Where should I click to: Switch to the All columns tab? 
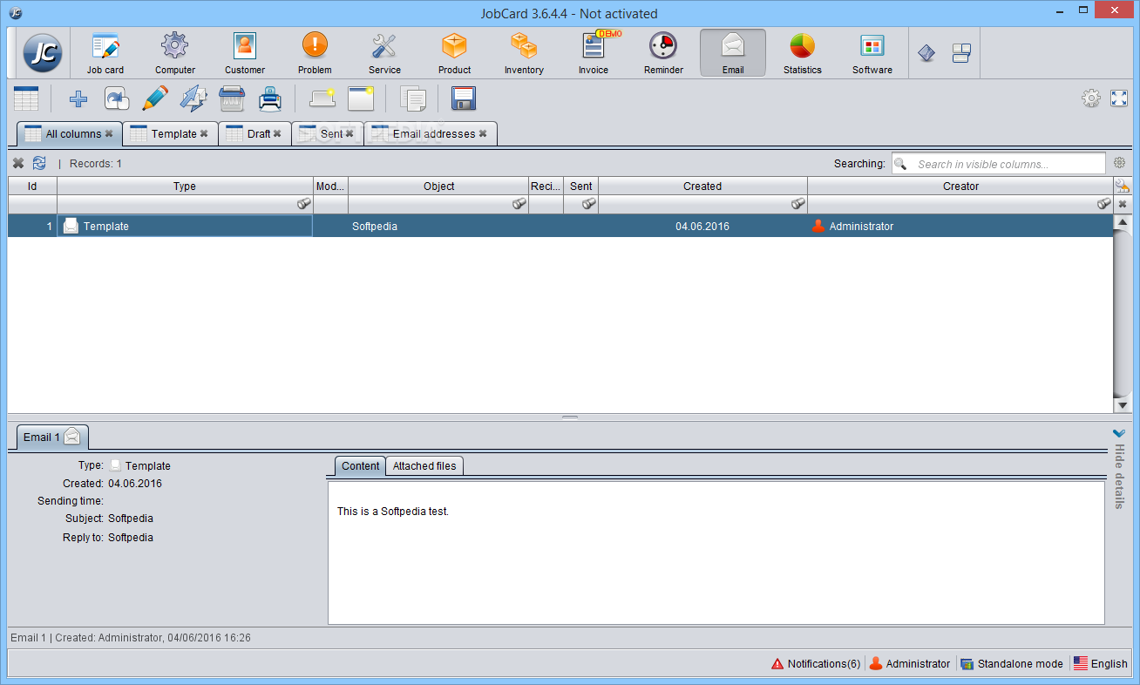(70, 134)
